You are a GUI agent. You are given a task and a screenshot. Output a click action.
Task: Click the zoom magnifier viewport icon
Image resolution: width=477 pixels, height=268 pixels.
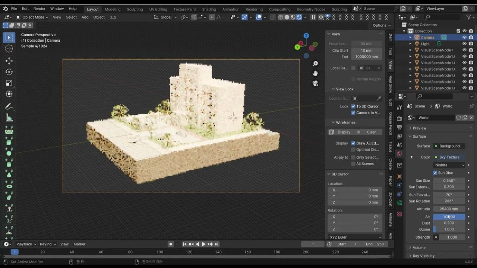coord(315,64)
